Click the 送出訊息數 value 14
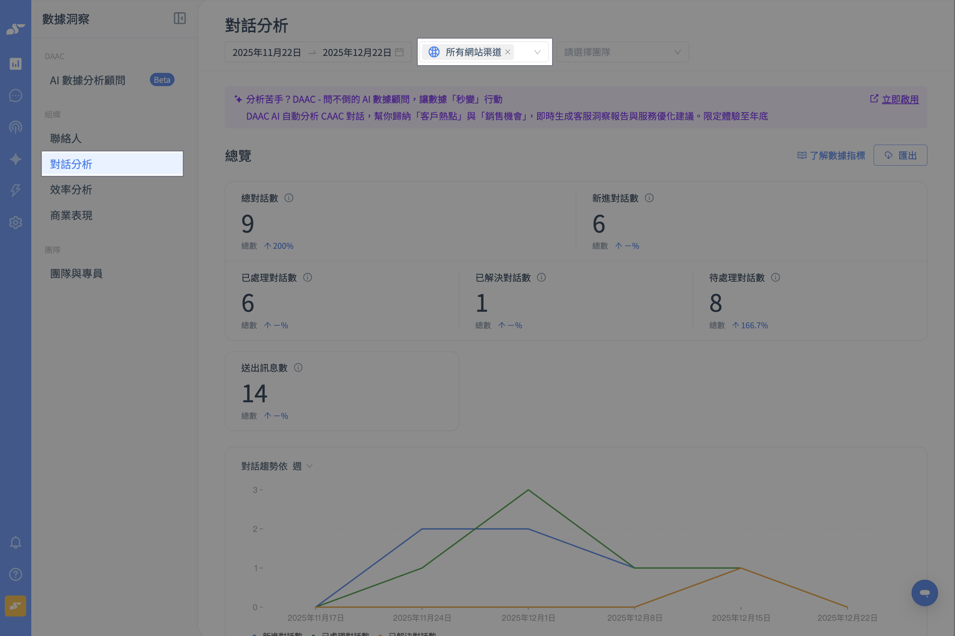The image size is (955, 636). coord(254,393)
